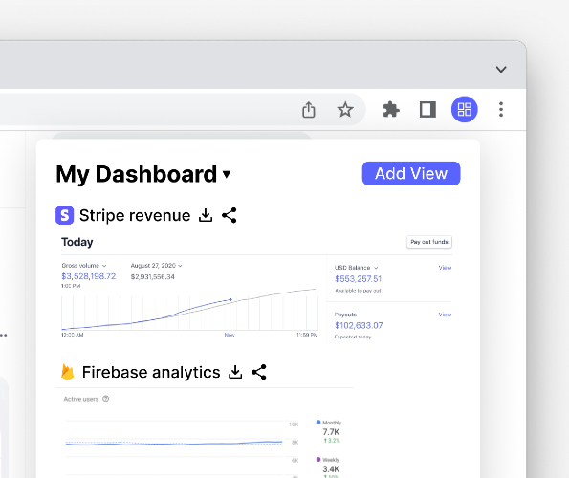Bookmark this page with the star icon

tap(345, 110)
